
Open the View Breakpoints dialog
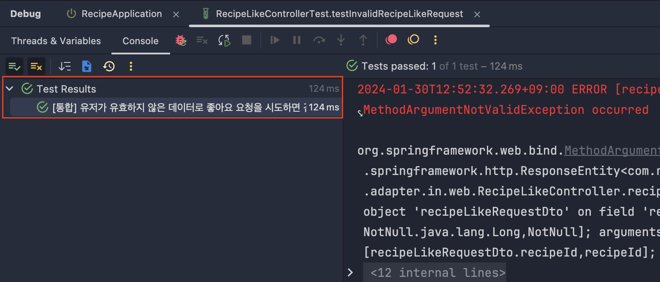391,40
